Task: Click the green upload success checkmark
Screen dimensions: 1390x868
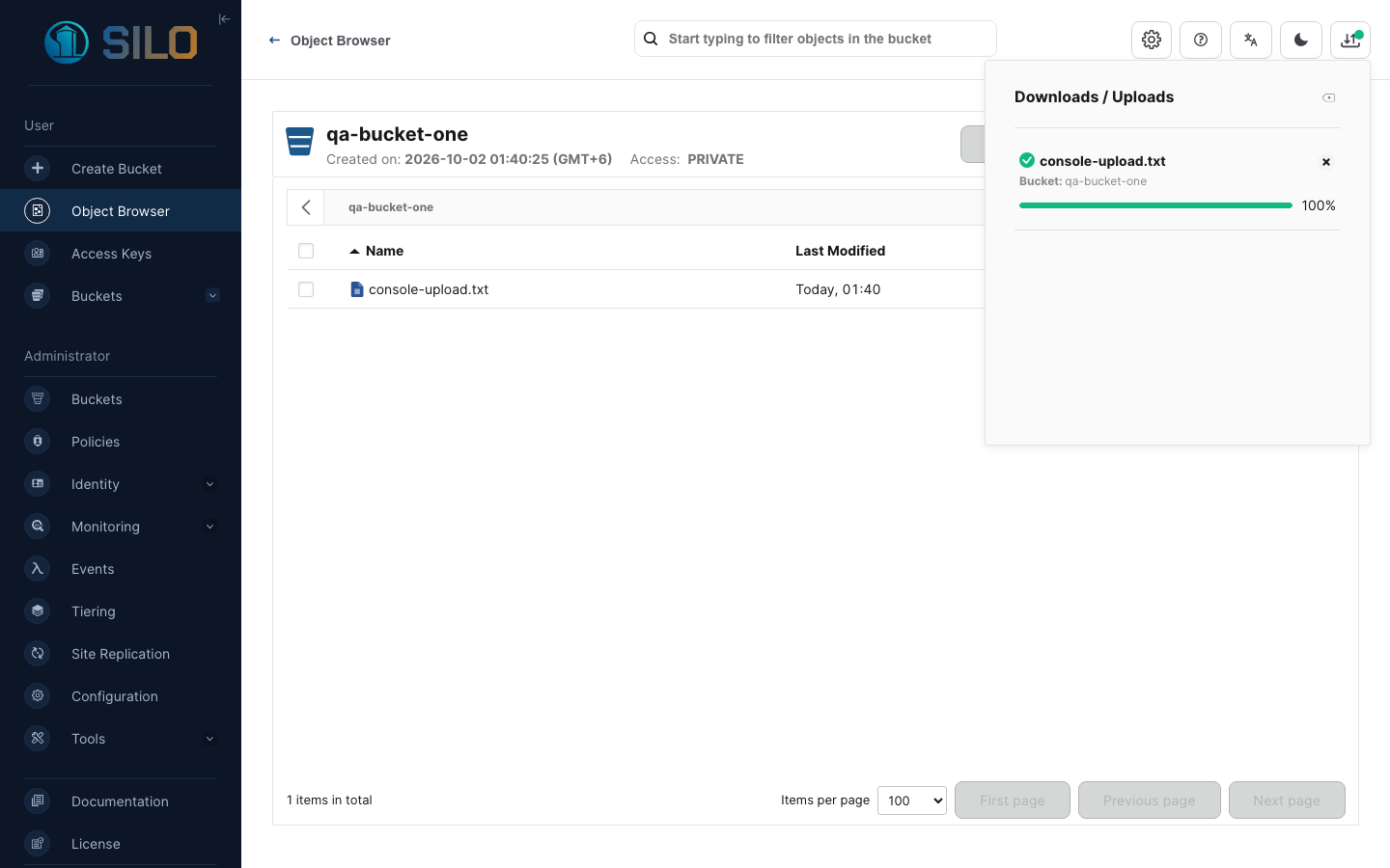Action: click(x=1027, y=160)
